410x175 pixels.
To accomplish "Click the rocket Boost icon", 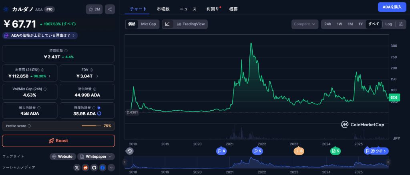I will tap(52, 141).
